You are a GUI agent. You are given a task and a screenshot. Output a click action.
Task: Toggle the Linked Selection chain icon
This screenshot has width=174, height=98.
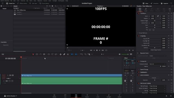(64, 54)
